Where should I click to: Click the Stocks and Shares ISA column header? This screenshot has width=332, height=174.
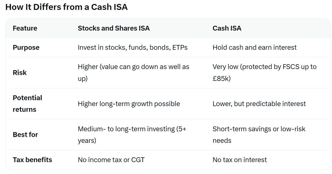pyautogui.click(x=114, y=28)
